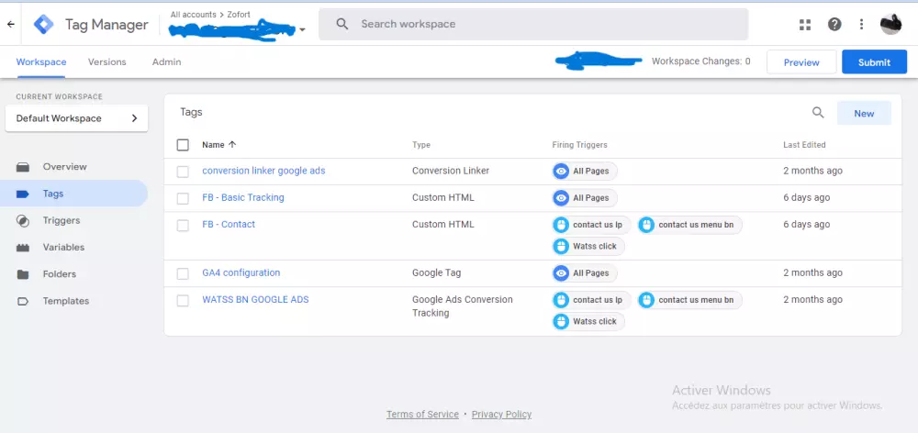The height and width of the screenshot is (433, 918).
Task: Click the Workspace Changes: 0 text
Action: point(700,61)
